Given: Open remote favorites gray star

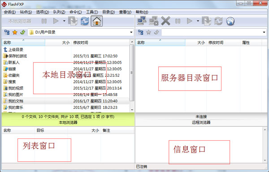Looking at the screenshot, I should [148, 32].
